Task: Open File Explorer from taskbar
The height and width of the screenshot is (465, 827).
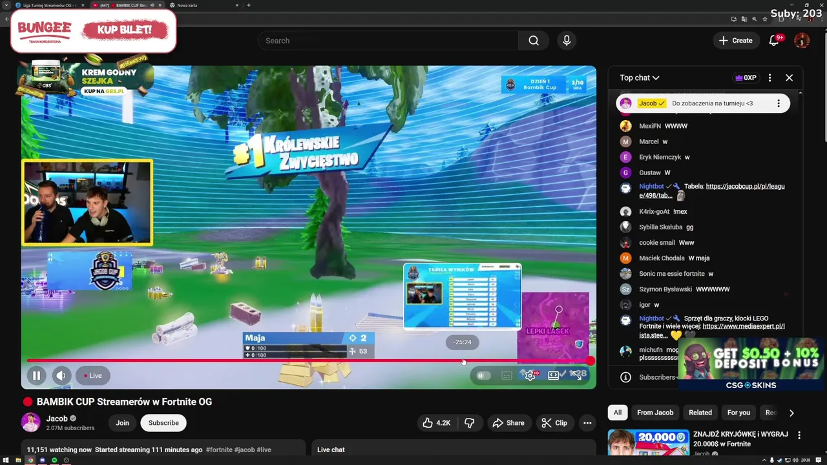Action: pyautogui.click(x=18, y=460)
